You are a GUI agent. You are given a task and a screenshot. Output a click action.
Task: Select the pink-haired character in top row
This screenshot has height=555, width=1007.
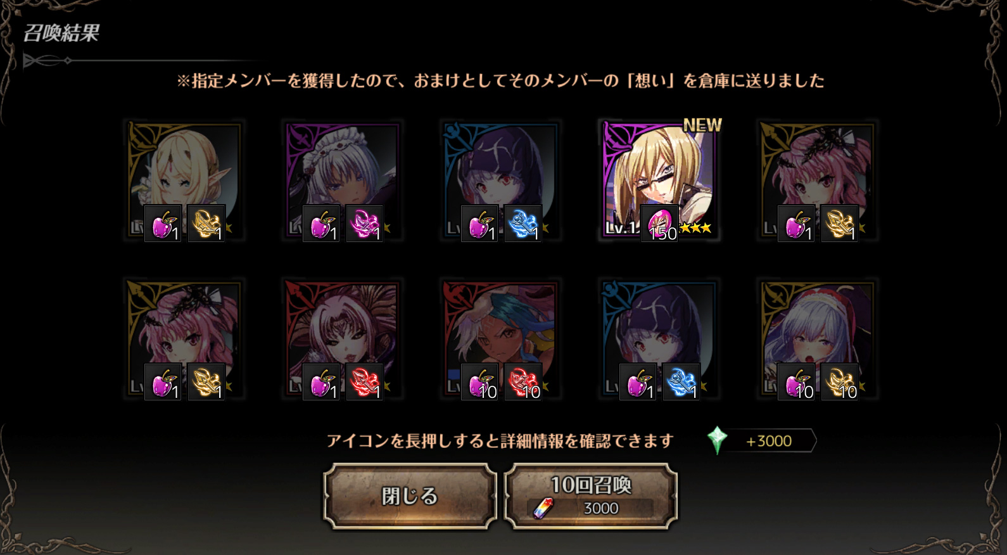pos(817,180)
